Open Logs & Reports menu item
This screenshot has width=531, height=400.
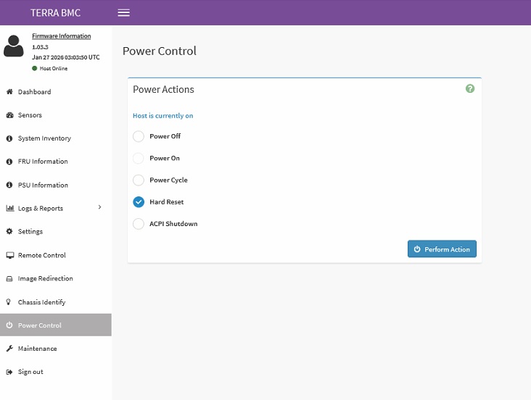[56, 208]
